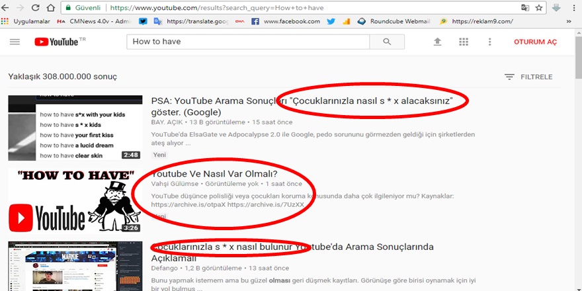Click OTURUM AÇ sign-in button
582x291 pixels.
[535, 42]
